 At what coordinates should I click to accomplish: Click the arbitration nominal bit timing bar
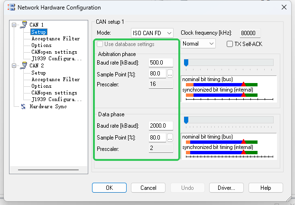tap(221, 85)
